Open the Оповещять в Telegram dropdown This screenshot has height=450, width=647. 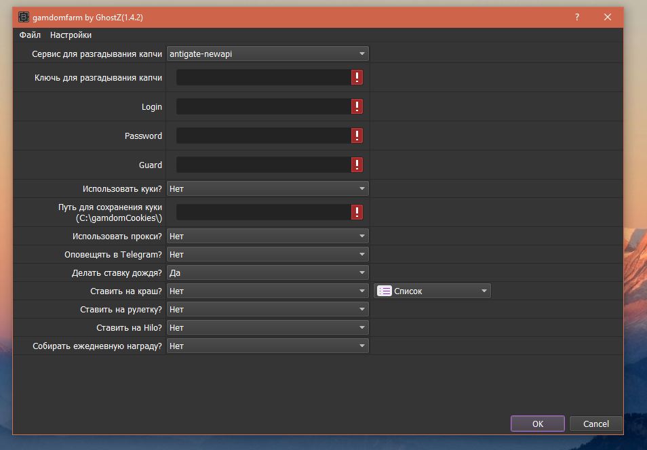(x=267, y=255)
